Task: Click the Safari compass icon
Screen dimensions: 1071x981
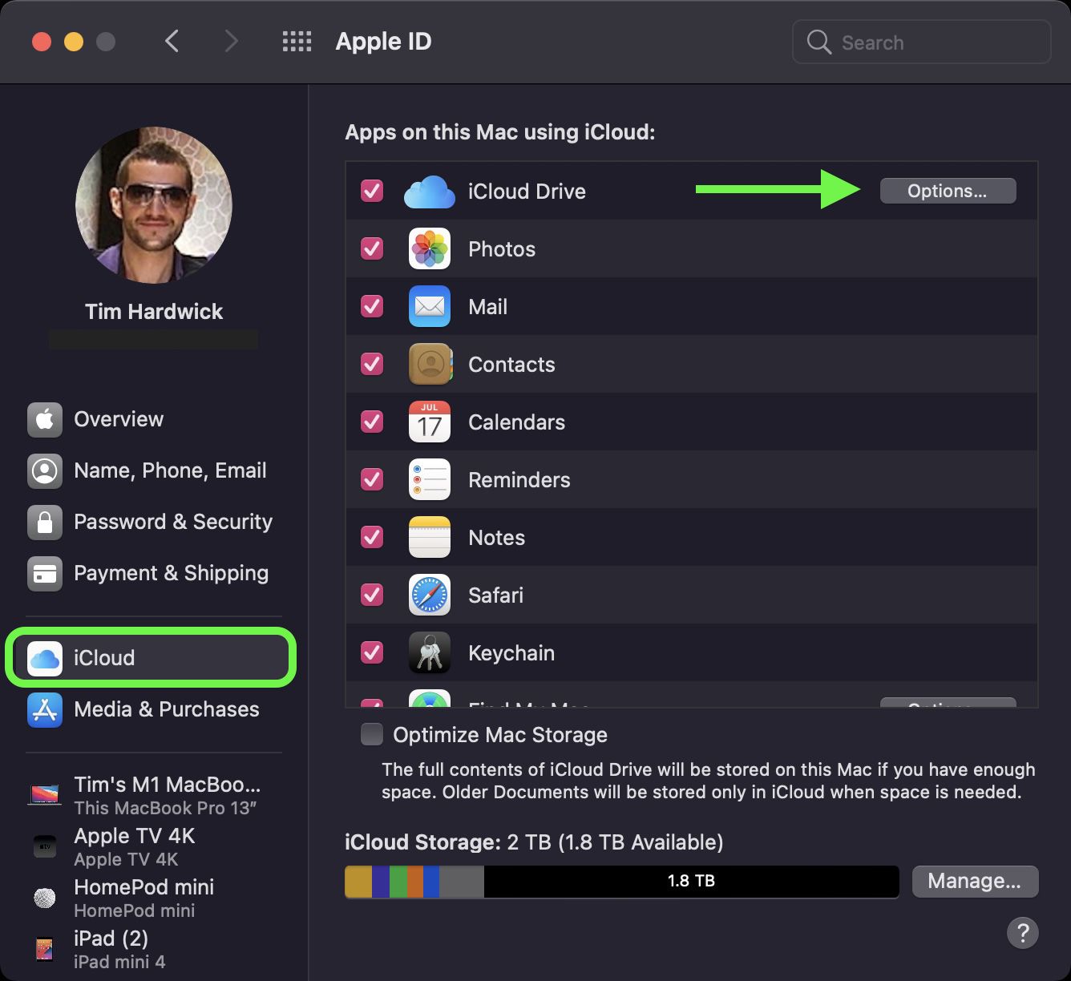Action: pyautogui.click(x=430, y=595)
